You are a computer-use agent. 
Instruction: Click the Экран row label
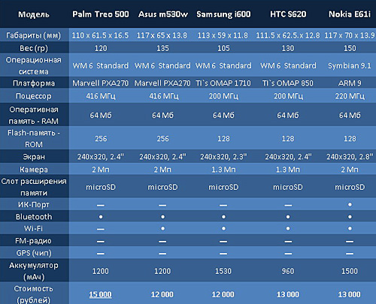coord(34,157)
